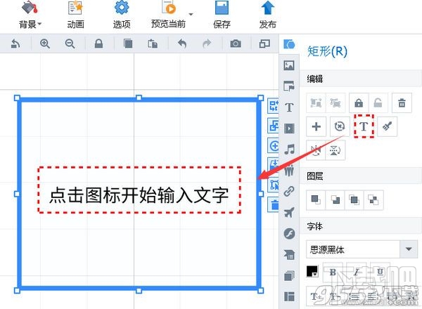Click the plus add icon in 编辑

316,126
